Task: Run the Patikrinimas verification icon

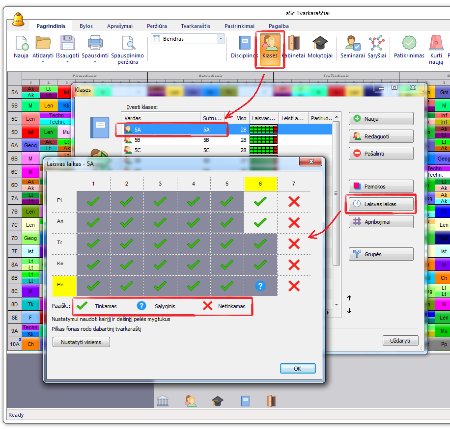Action: pos(409,44)
